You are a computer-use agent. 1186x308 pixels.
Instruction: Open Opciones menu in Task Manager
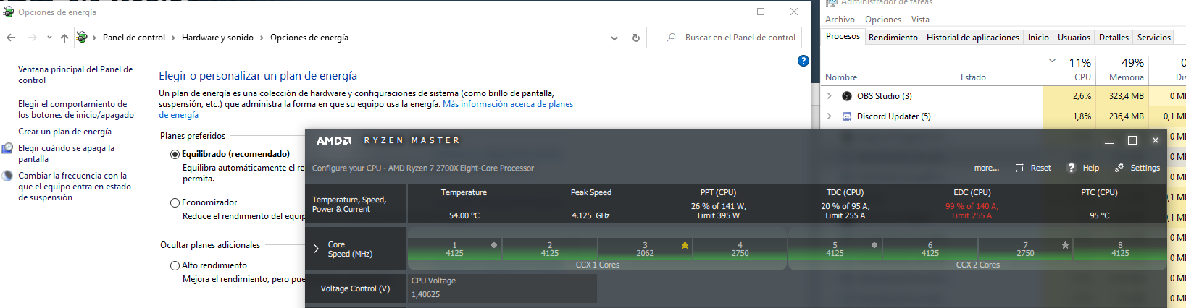point(883,20)
